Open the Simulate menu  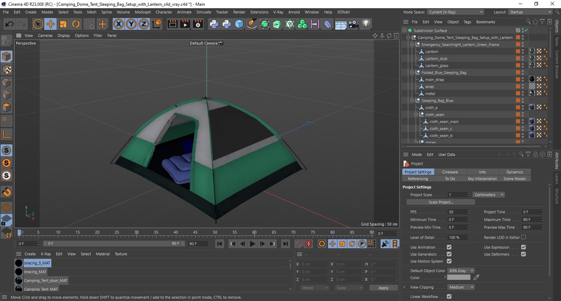[204, 12]
